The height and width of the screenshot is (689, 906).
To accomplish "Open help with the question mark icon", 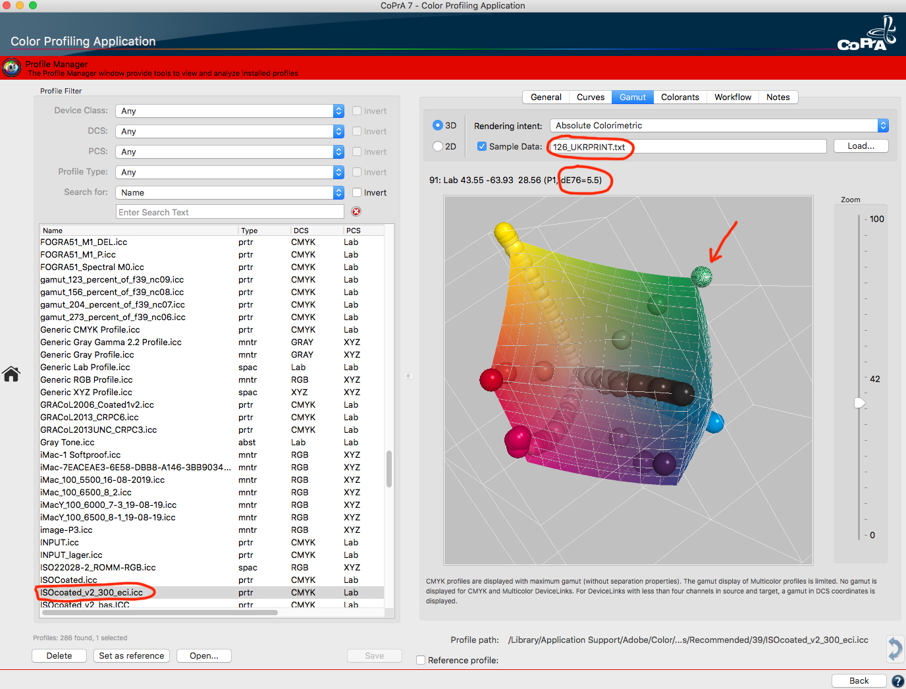I will pyautogui.click(x=897, y=681).
